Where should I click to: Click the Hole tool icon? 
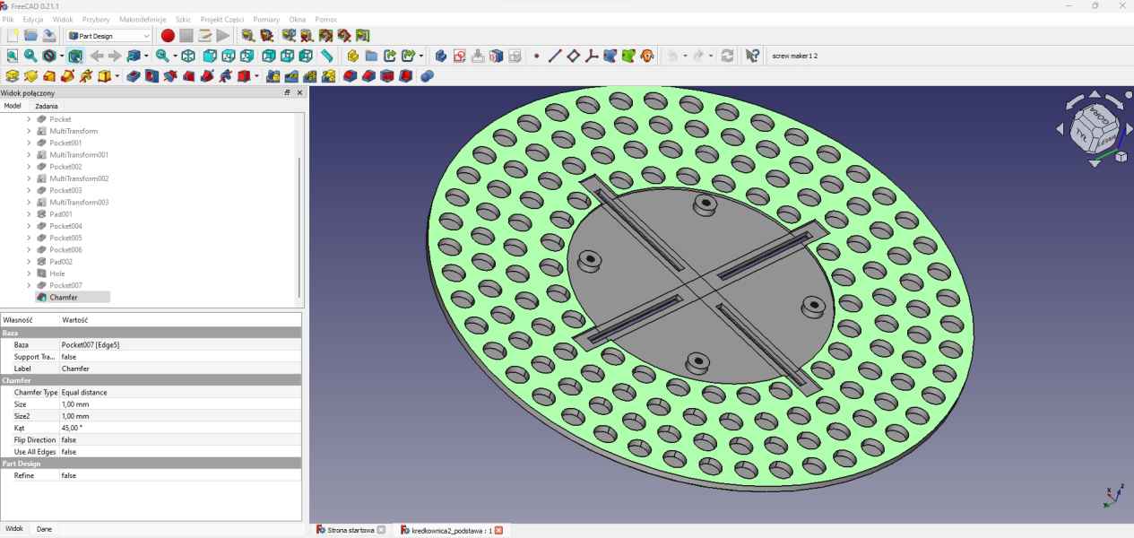[151, 76]
